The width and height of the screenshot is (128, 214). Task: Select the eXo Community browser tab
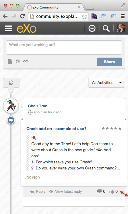click(x=54, y=7)
